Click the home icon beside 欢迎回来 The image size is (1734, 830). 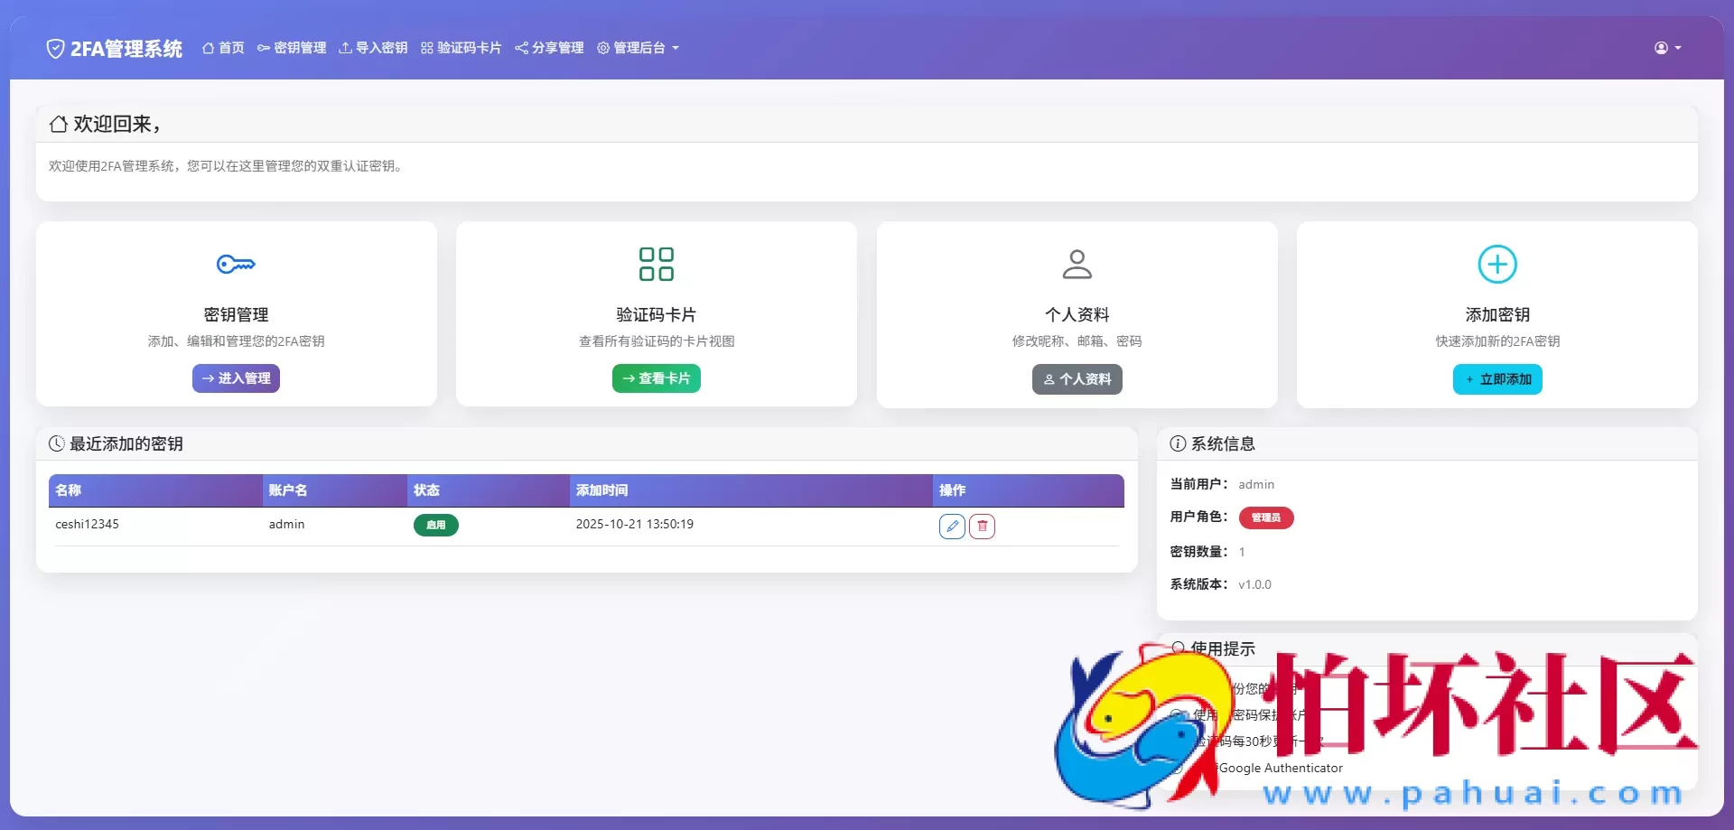pyautogui.click(x=59, y=124)
